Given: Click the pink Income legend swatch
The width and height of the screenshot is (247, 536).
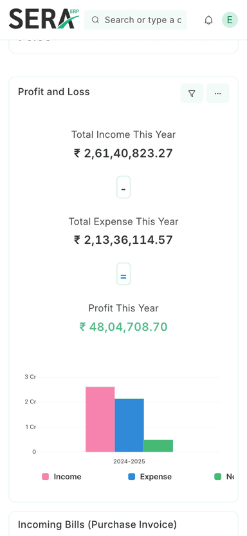Looking at the screenshot, I should click(46, 477).
